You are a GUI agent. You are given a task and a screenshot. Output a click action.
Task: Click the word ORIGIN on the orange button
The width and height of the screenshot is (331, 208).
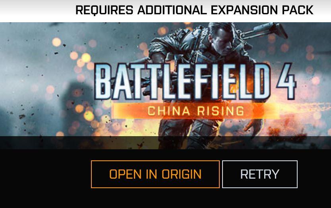coord(182,174)
